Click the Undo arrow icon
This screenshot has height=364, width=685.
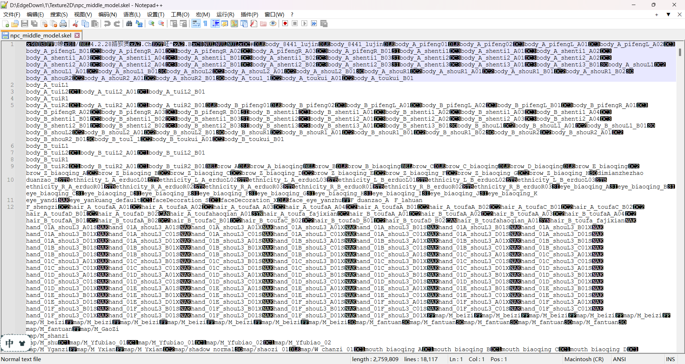[107, 24]
